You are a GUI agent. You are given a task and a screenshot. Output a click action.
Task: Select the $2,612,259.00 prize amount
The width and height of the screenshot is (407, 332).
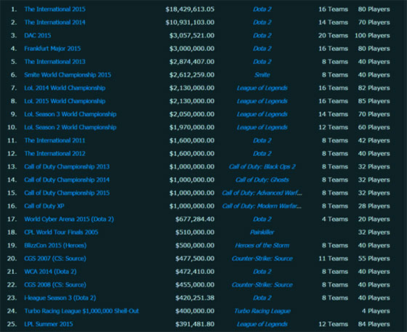pos(192,75)
